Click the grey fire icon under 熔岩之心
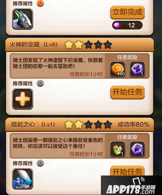Viewport: 162px width, 195px height. tap(40, 163)
